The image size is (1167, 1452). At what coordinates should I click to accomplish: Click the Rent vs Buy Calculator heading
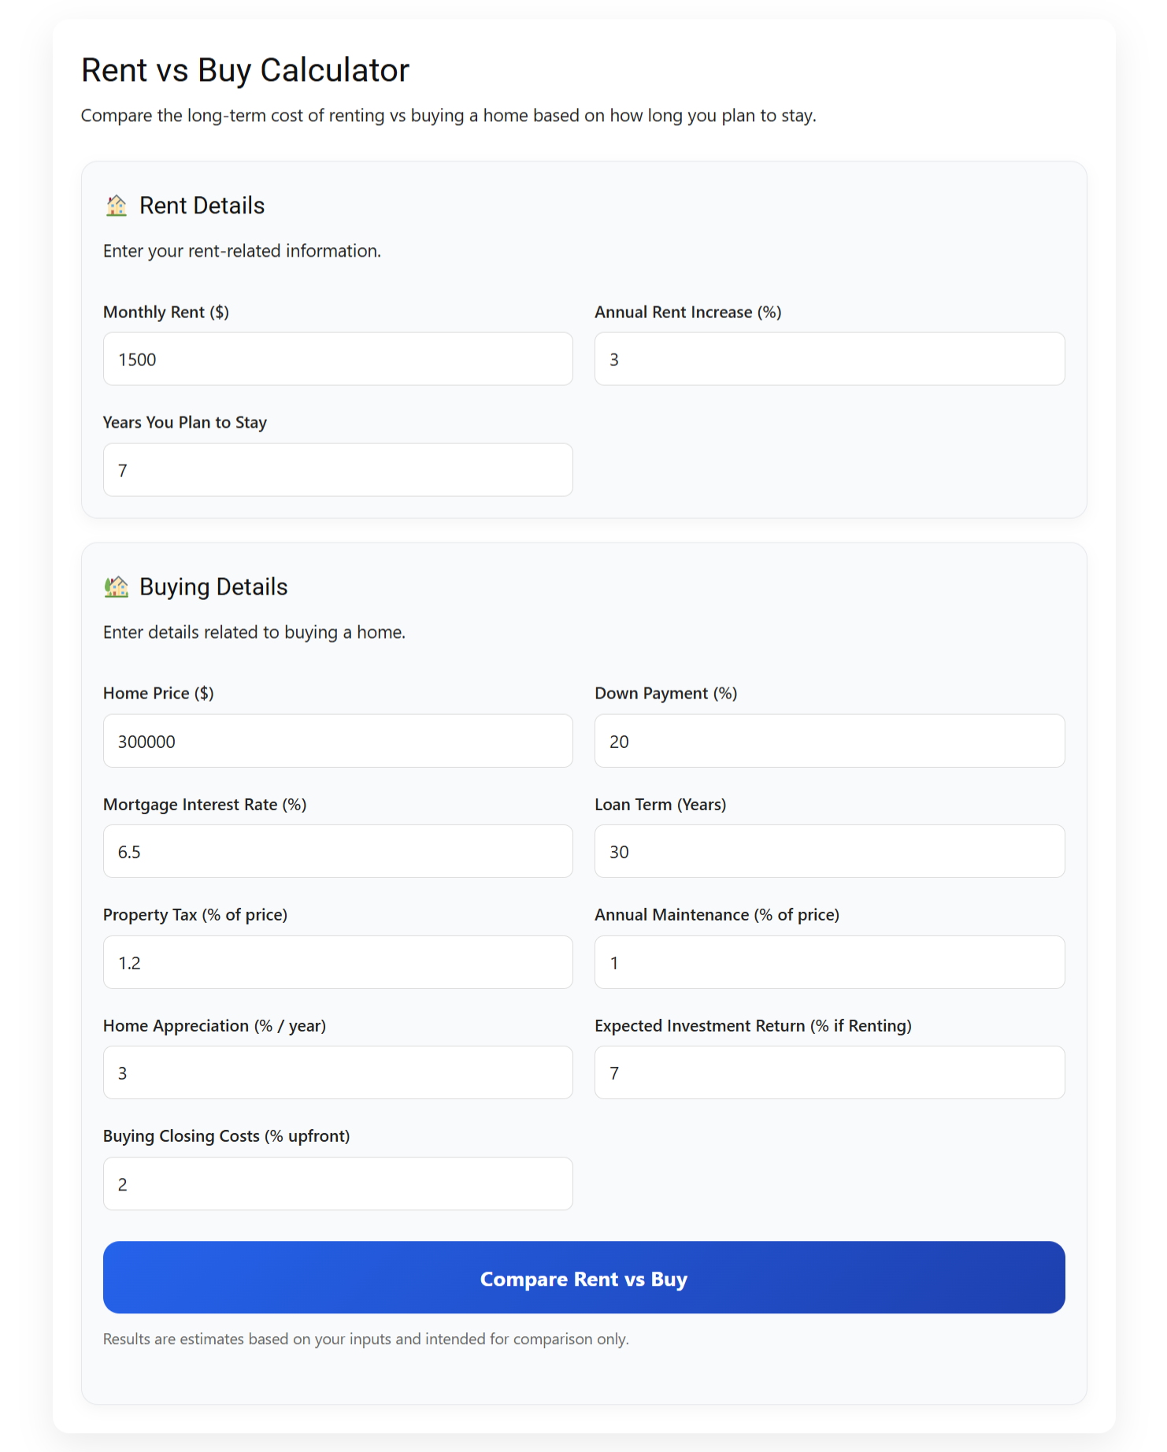(245, 69)
